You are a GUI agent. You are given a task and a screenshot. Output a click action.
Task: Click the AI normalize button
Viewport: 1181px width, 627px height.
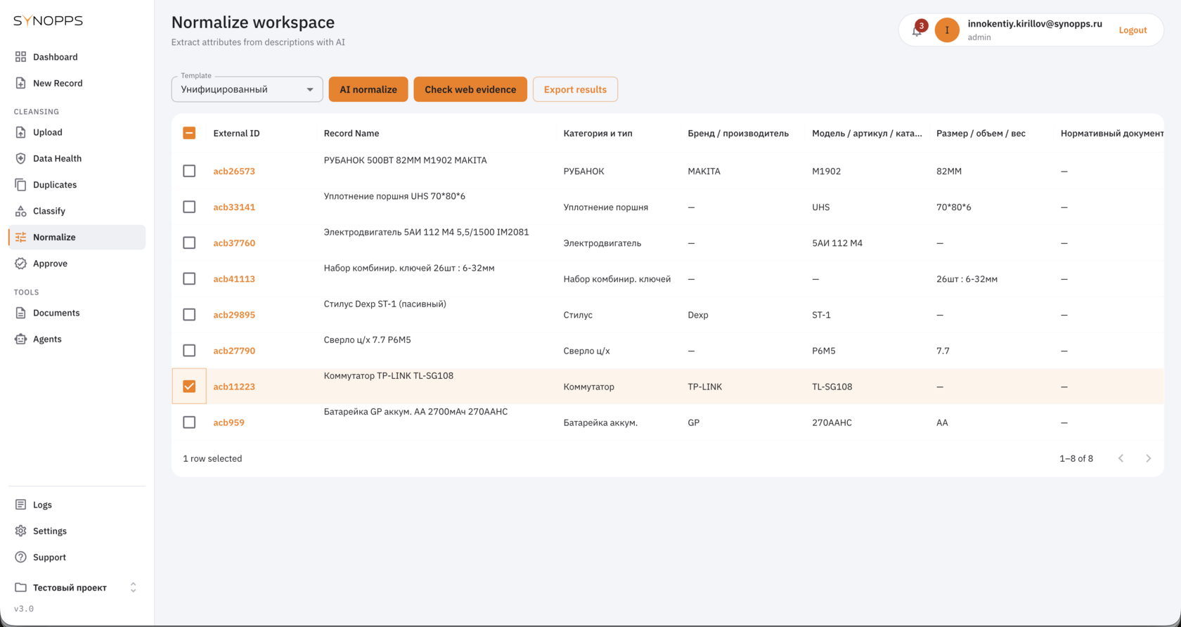(368, 89)
